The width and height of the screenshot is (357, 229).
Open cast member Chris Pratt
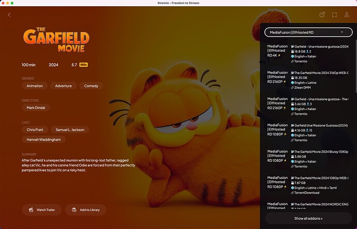coord(35,130)
